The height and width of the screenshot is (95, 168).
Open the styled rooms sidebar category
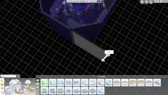click(2, 88)
